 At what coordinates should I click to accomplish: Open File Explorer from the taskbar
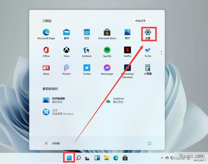click(106, 158)
